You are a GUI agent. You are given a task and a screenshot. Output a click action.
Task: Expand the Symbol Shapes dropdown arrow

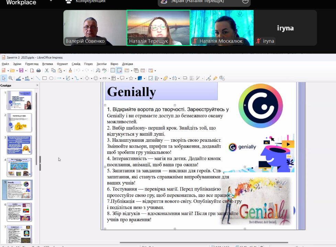(x=100, y=79)
